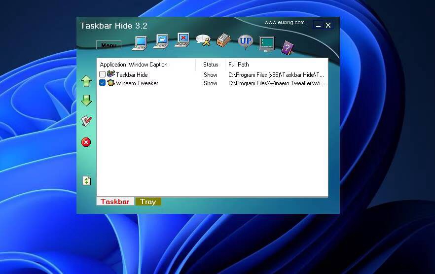Click the laptop with red X icon

coord(182,40)
